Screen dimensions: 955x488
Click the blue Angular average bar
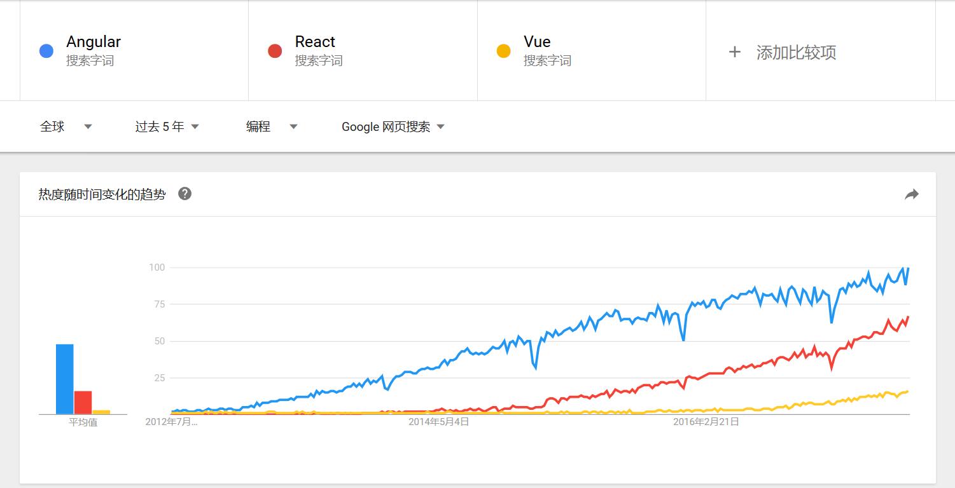tap(65, 379)
